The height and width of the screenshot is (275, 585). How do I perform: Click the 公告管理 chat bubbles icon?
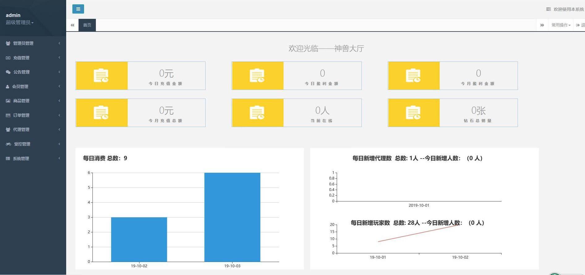tap(8, 72)
